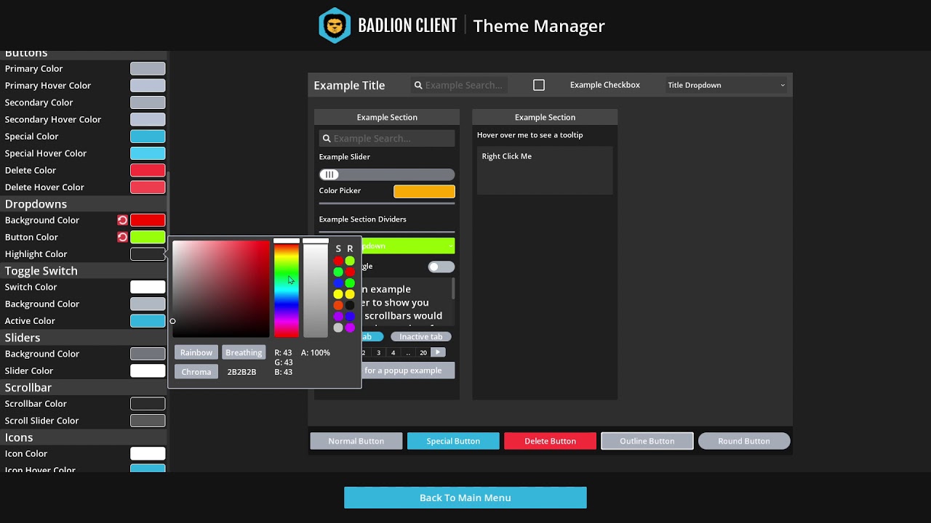Edit the Special Color swatch
Viewport: 931px width, 523px height.
coord(148,137)
